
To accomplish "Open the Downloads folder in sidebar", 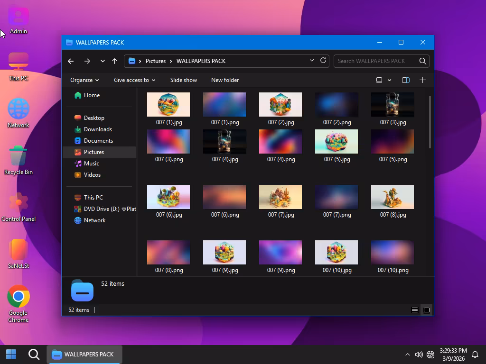I will 98,129.
